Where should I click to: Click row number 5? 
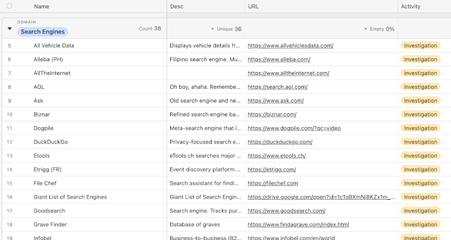pos(10,46)
